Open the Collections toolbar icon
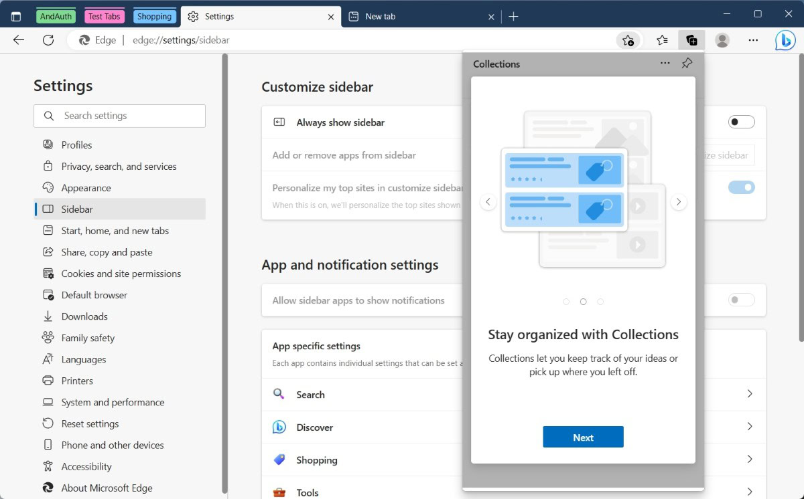 click(691, 40)
